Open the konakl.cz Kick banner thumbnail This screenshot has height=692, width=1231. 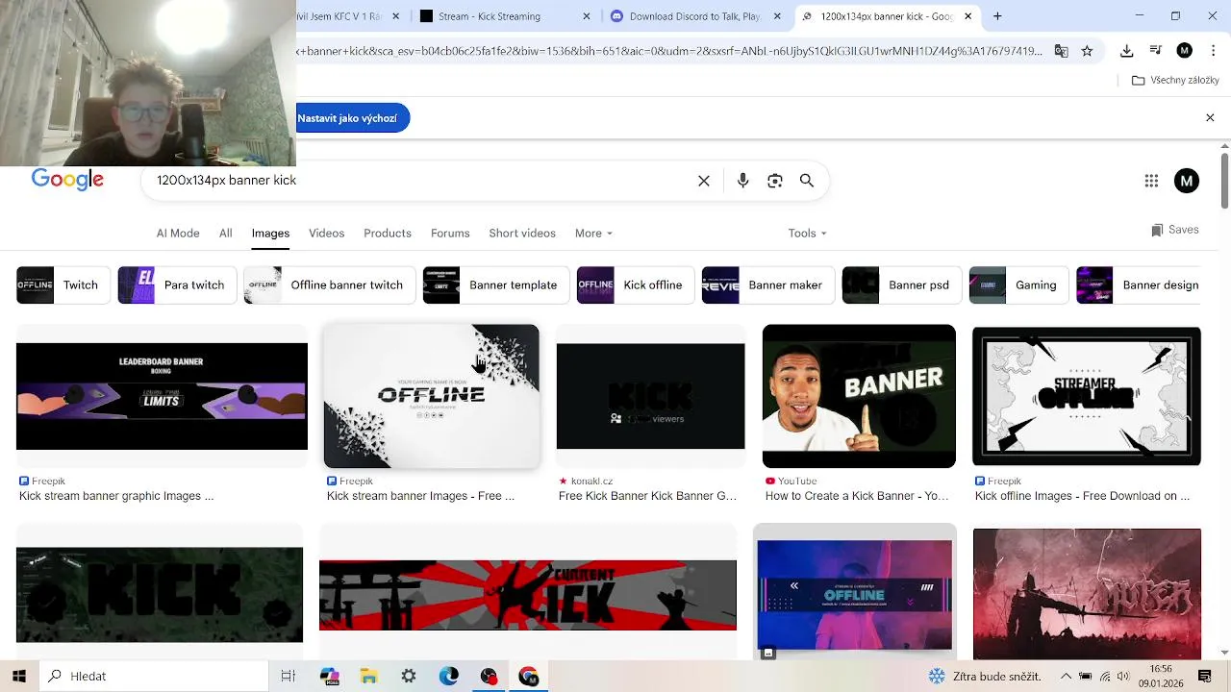[650, 396]
